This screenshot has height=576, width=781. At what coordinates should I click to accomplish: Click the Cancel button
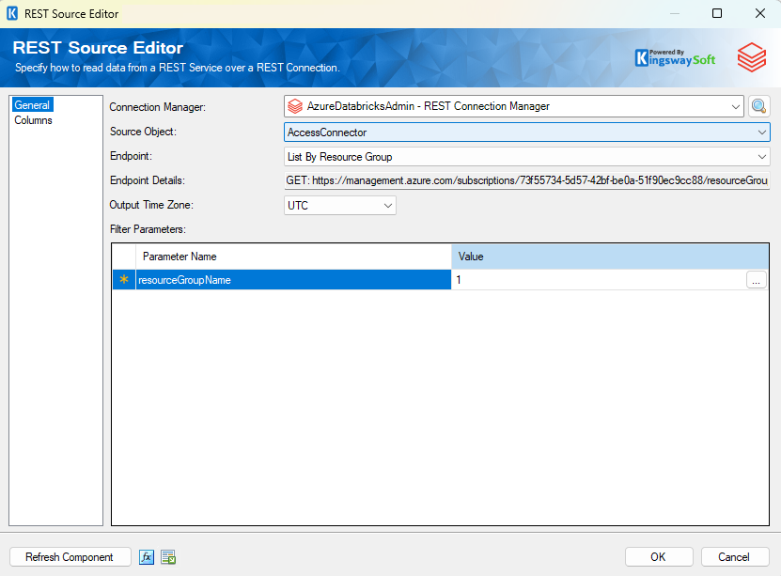pos(735,557)
